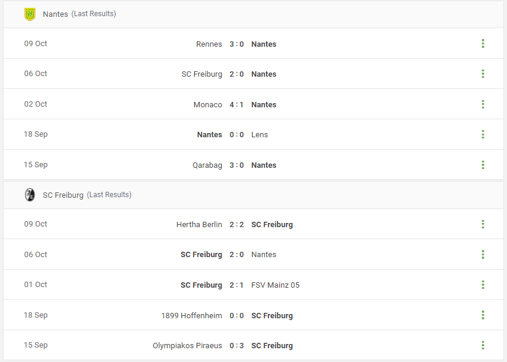Image resolution: width=507 pixels, height=362 pixels.
Task: Click the bold Nantes name in Rennes row
Action: click(x=264, y=44)
